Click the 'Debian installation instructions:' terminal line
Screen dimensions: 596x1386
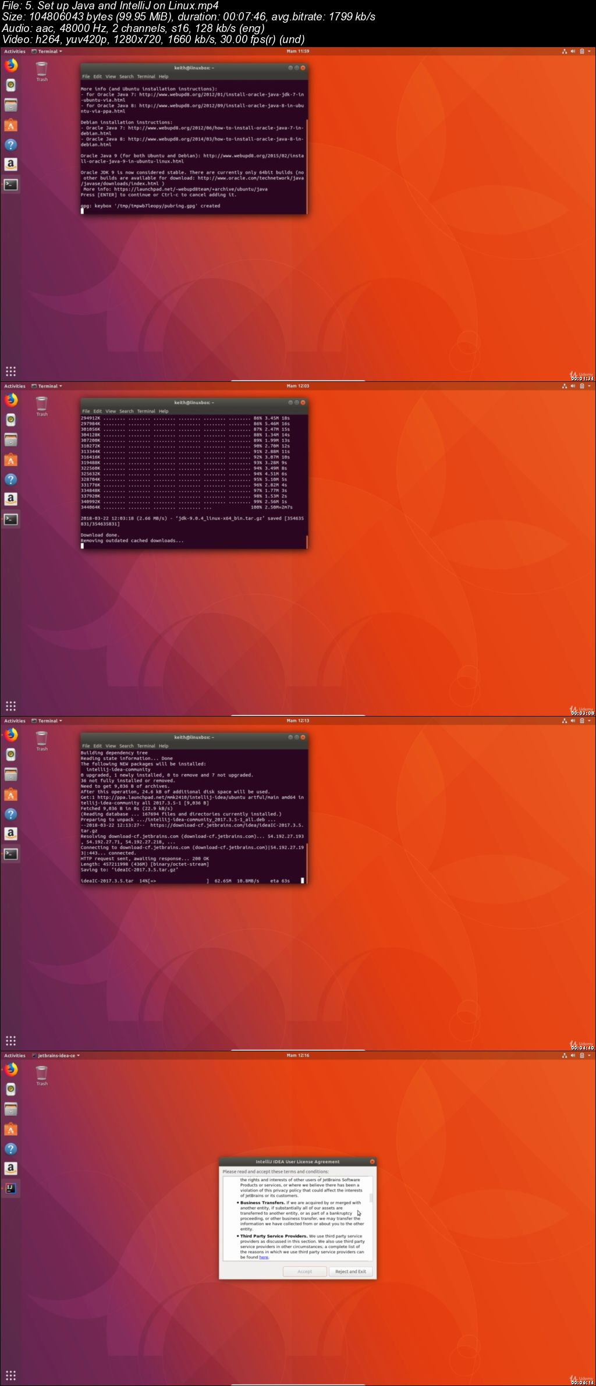click(125, 122)
